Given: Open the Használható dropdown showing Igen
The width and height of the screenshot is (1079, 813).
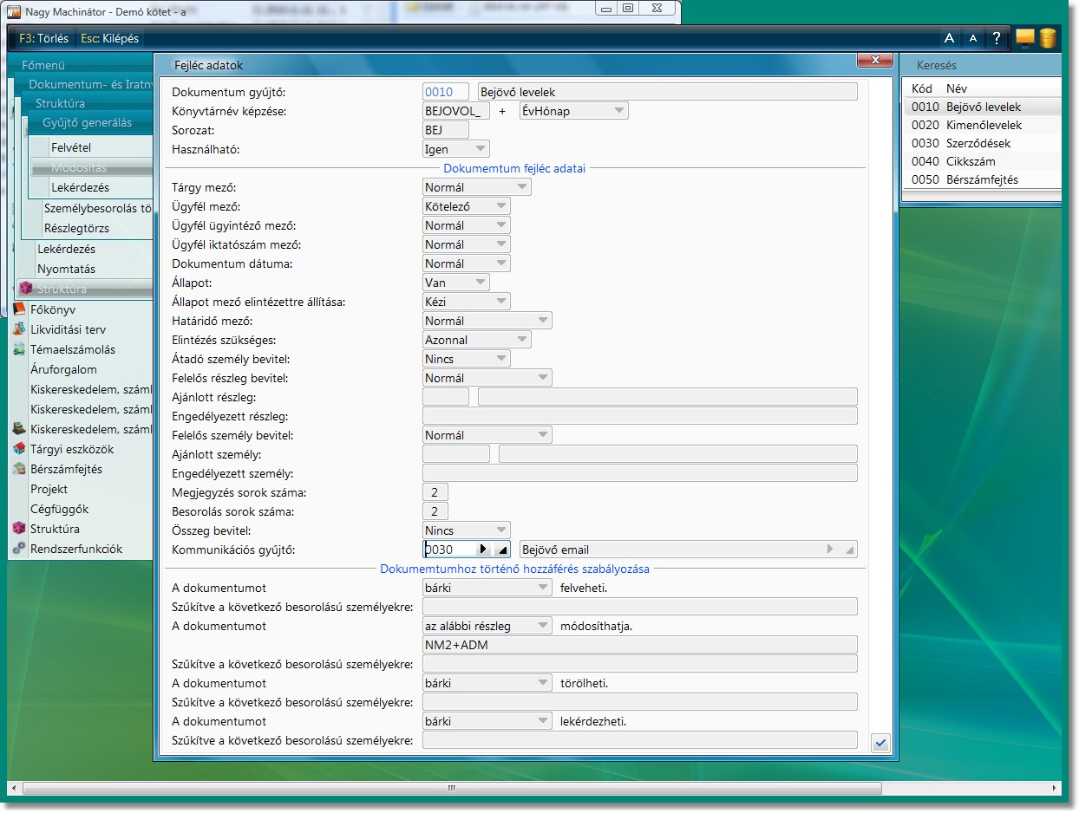Looking at the screenshot, I should 480,149.
